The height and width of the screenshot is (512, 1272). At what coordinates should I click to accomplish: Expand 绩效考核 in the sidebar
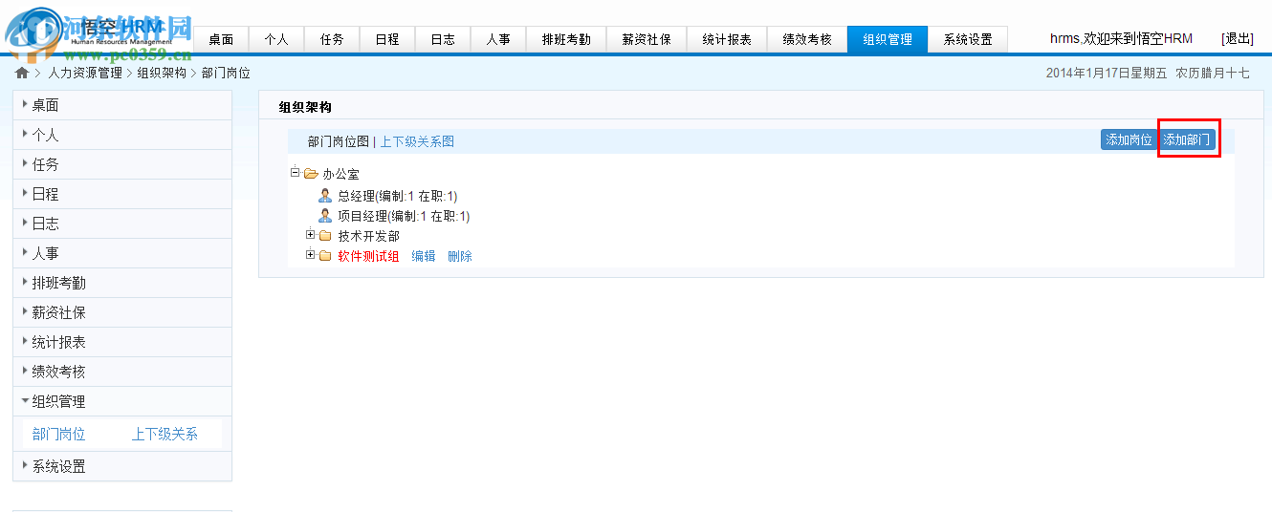pyautogui.click(x=122, y=372)
